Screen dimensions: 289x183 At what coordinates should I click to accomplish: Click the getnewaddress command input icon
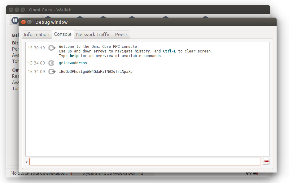52,63
